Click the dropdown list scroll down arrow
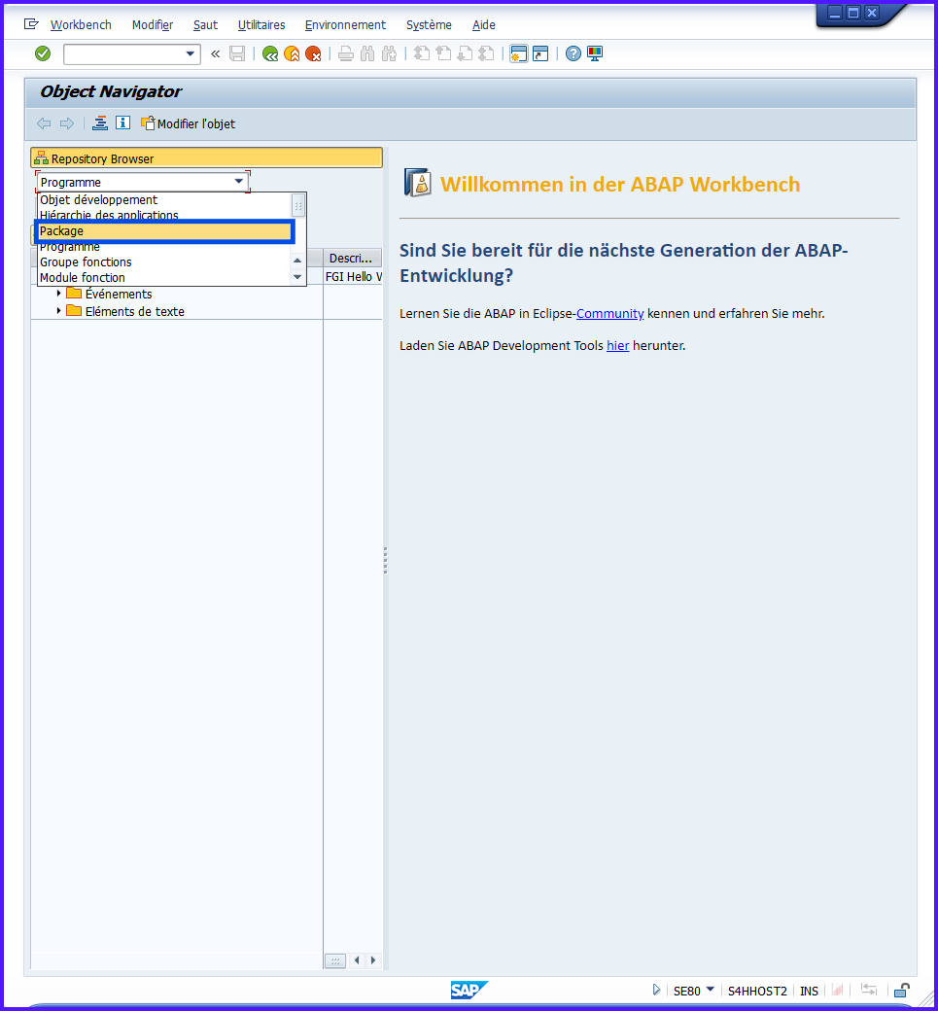Screen dimensions: 938x1011 (298, 277)
